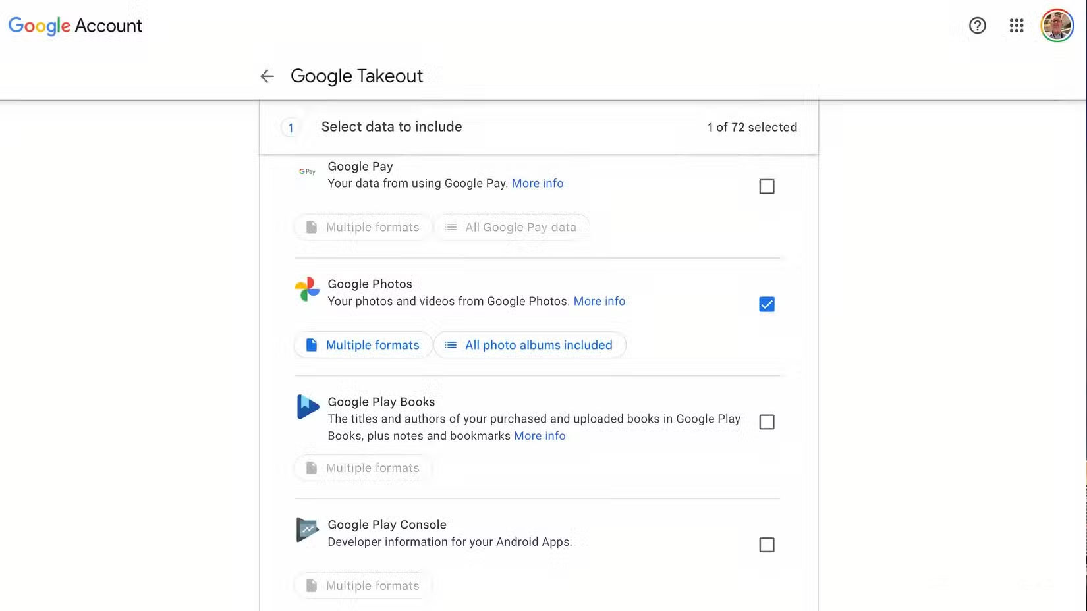This screenshot has height=611, width=1087.
Task: Open the Help question mark icon
Action: [976, 25]
